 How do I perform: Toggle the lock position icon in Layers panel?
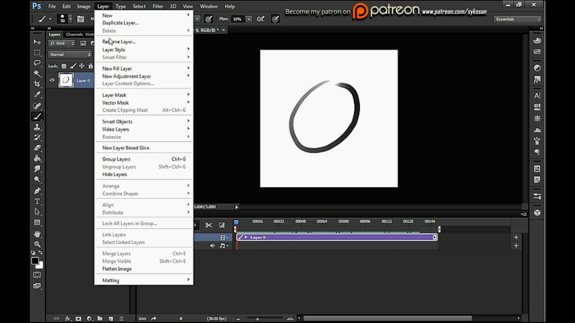(82, 66)
